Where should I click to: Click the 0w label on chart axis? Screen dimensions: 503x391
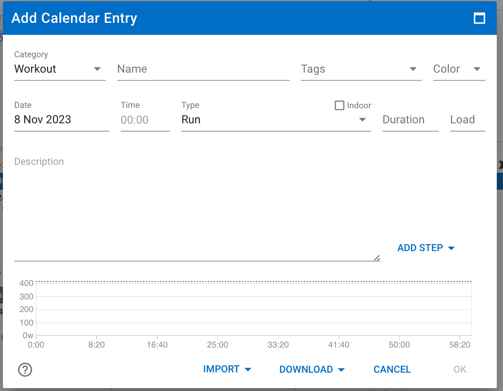[28, 335]
